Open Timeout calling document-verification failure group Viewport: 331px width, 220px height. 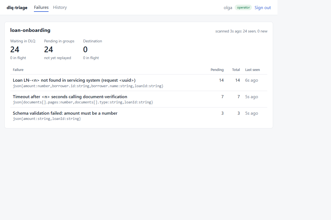(70, 97)
